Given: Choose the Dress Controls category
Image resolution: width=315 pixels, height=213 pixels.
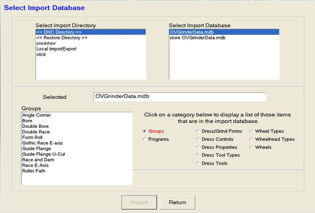Looking at the screenshot, I should coord(198,139).
